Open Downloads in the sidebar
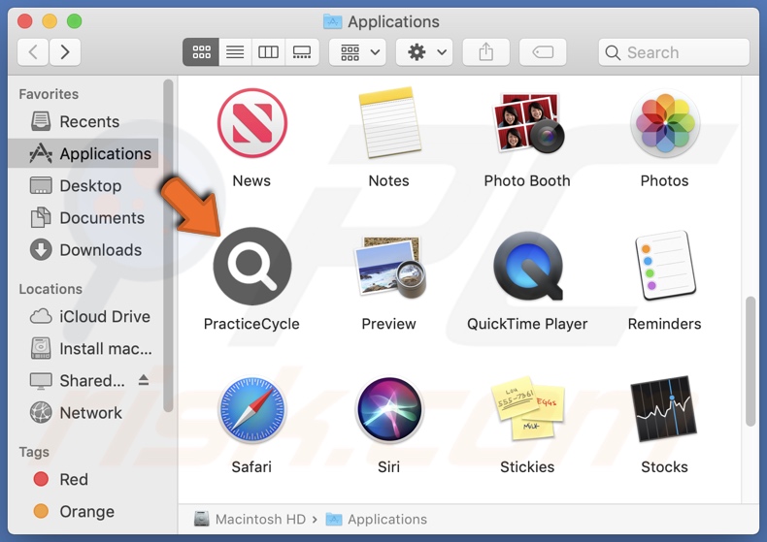Viewport: 767px width, 542px height. (83, 250)
